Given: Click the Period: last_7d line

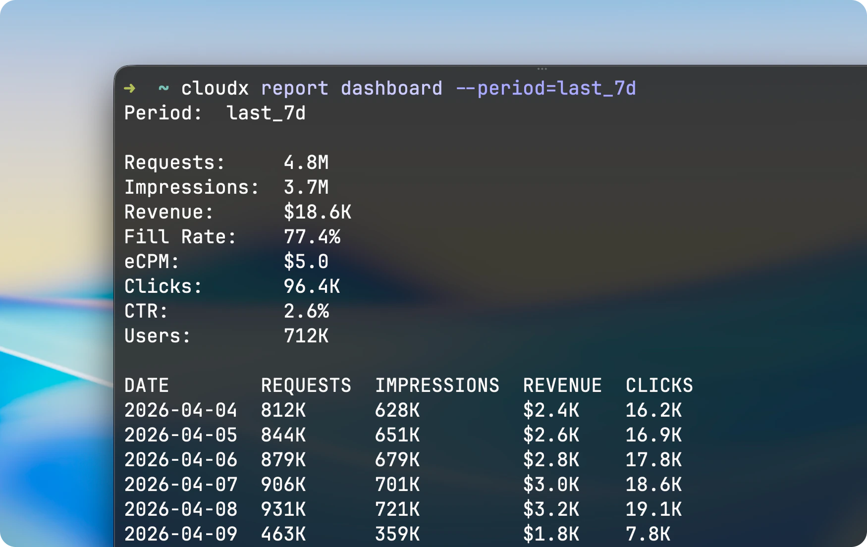Looking at the screenshot, I should (x=215, y=113).
